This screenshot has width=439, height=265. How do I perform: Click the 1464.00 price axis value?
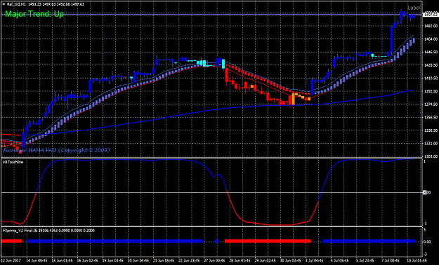[431, 39]
